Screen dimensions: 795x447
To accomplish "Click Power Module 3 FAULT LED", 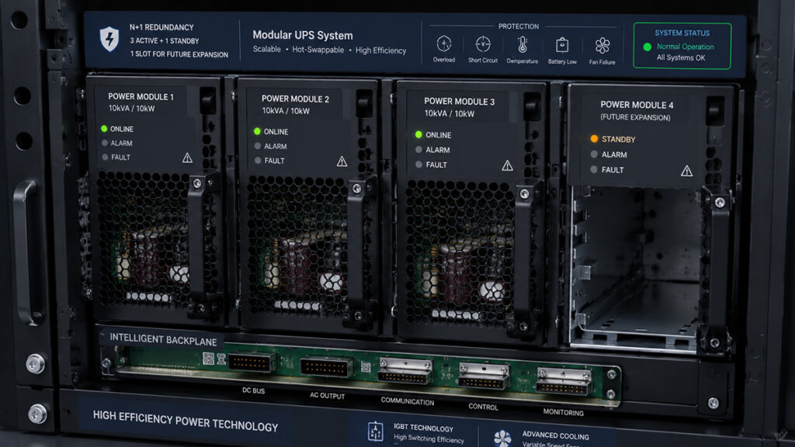I will pyautogui.click(x=418, y=165).
